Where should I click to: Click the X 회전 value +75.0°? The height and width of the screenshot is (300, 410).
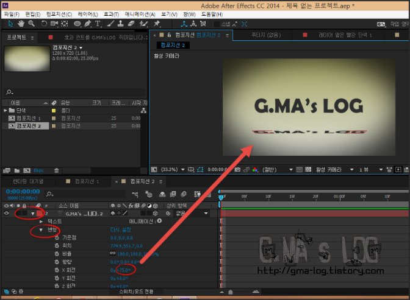click(123, 270)
